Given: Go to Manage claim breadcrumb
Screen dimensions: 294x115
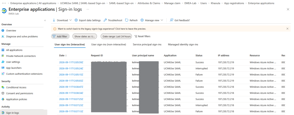Looking at the screenshot, I should click(x=172, y=3).
